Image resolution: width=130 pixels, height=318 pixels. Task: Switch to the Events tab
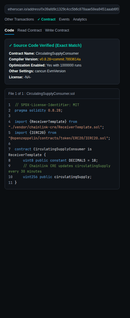coord(64,19)
